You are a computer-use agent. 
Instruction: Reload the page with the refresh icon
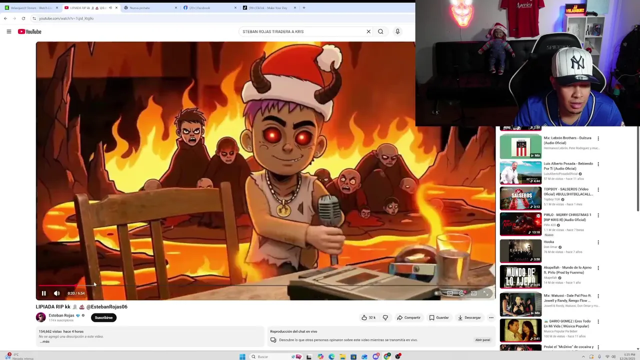pyautogui.click(x=23, y=18)
